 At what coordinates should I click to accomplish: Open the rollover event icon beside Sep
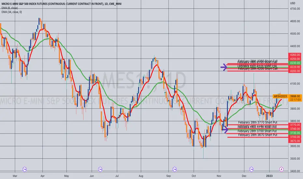[x=175, y=169]
